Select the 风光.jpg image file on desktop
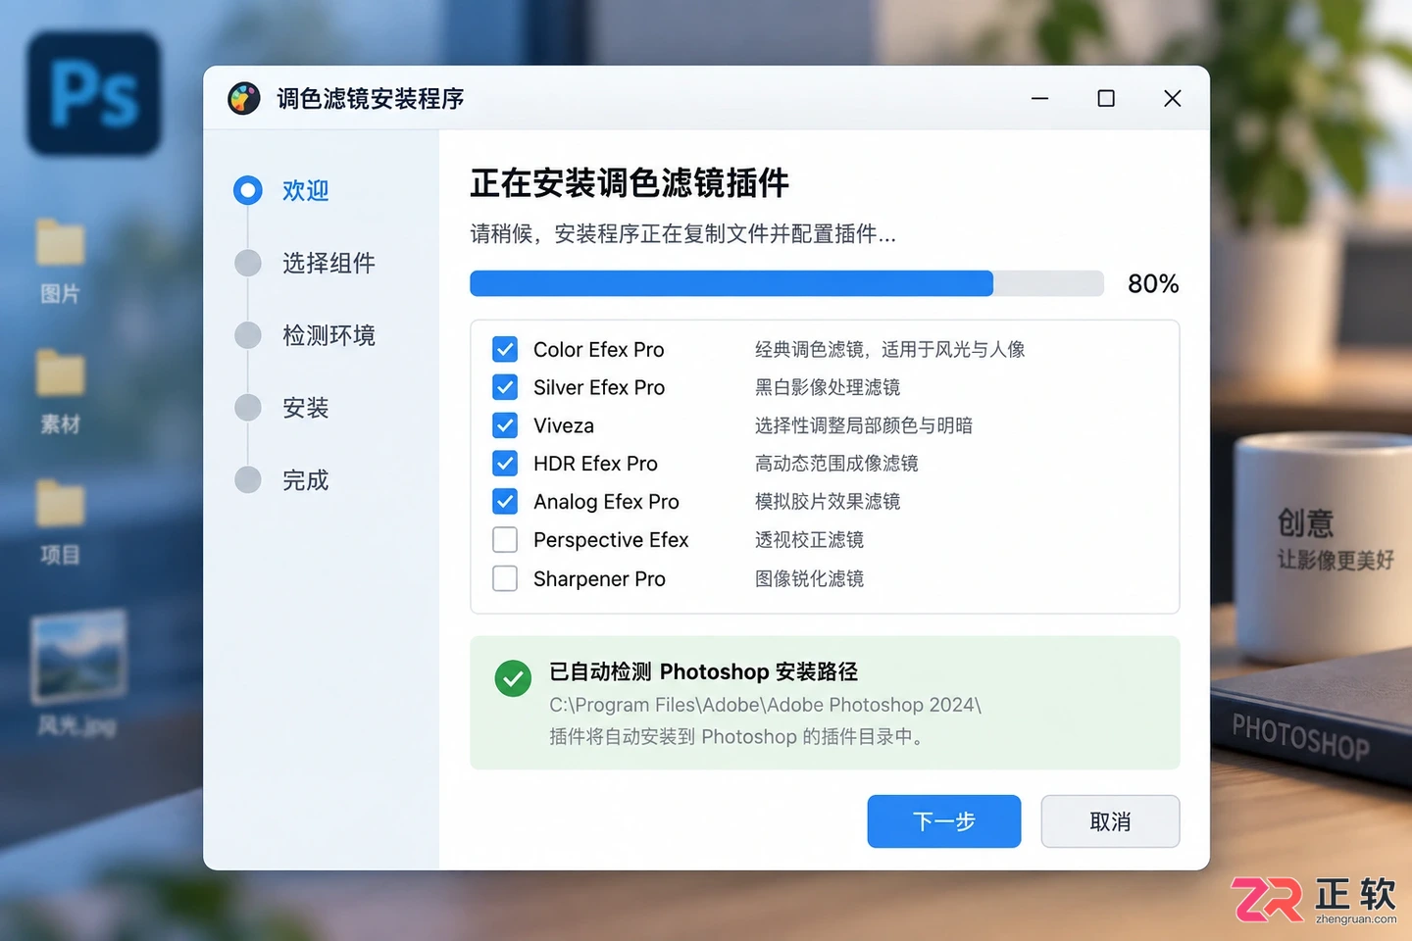 [77, 672]
